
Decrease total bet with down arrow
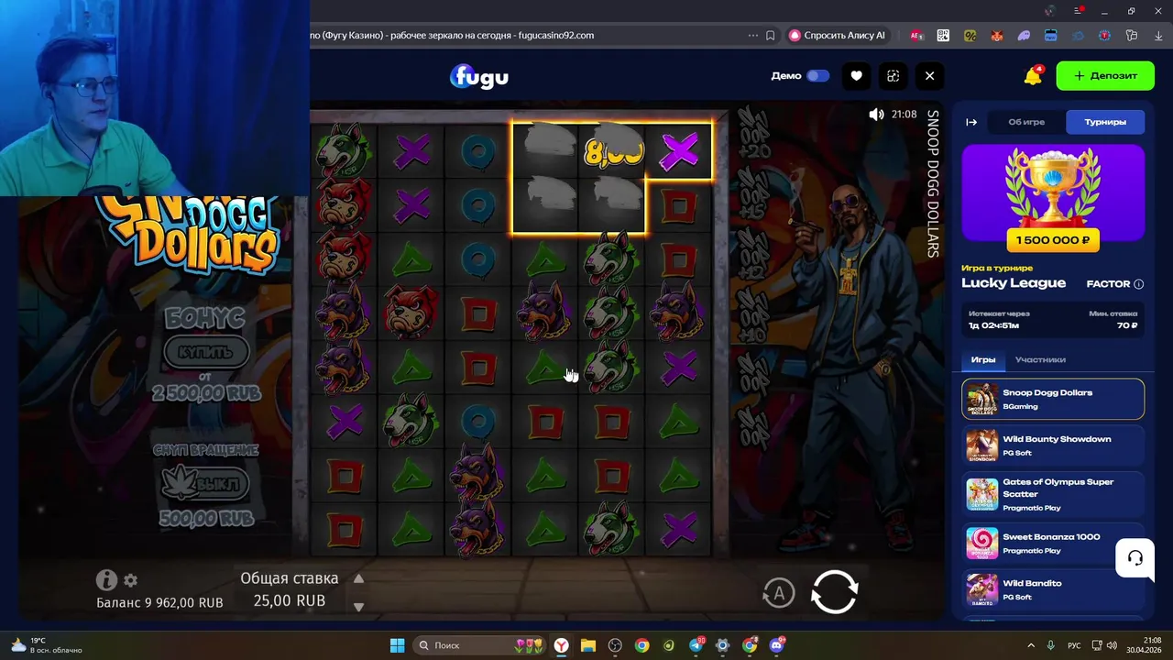tap(359, 606)
